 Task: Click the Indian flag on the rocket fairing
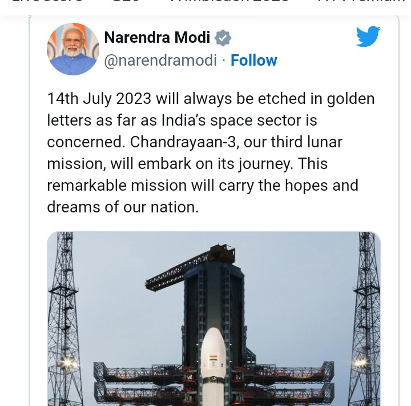[213, 357]
